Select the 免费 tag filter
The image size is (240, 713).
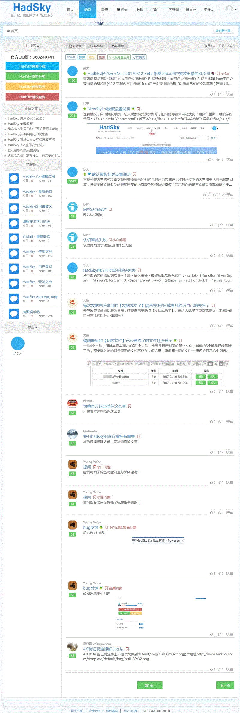[x=102, y=57]
